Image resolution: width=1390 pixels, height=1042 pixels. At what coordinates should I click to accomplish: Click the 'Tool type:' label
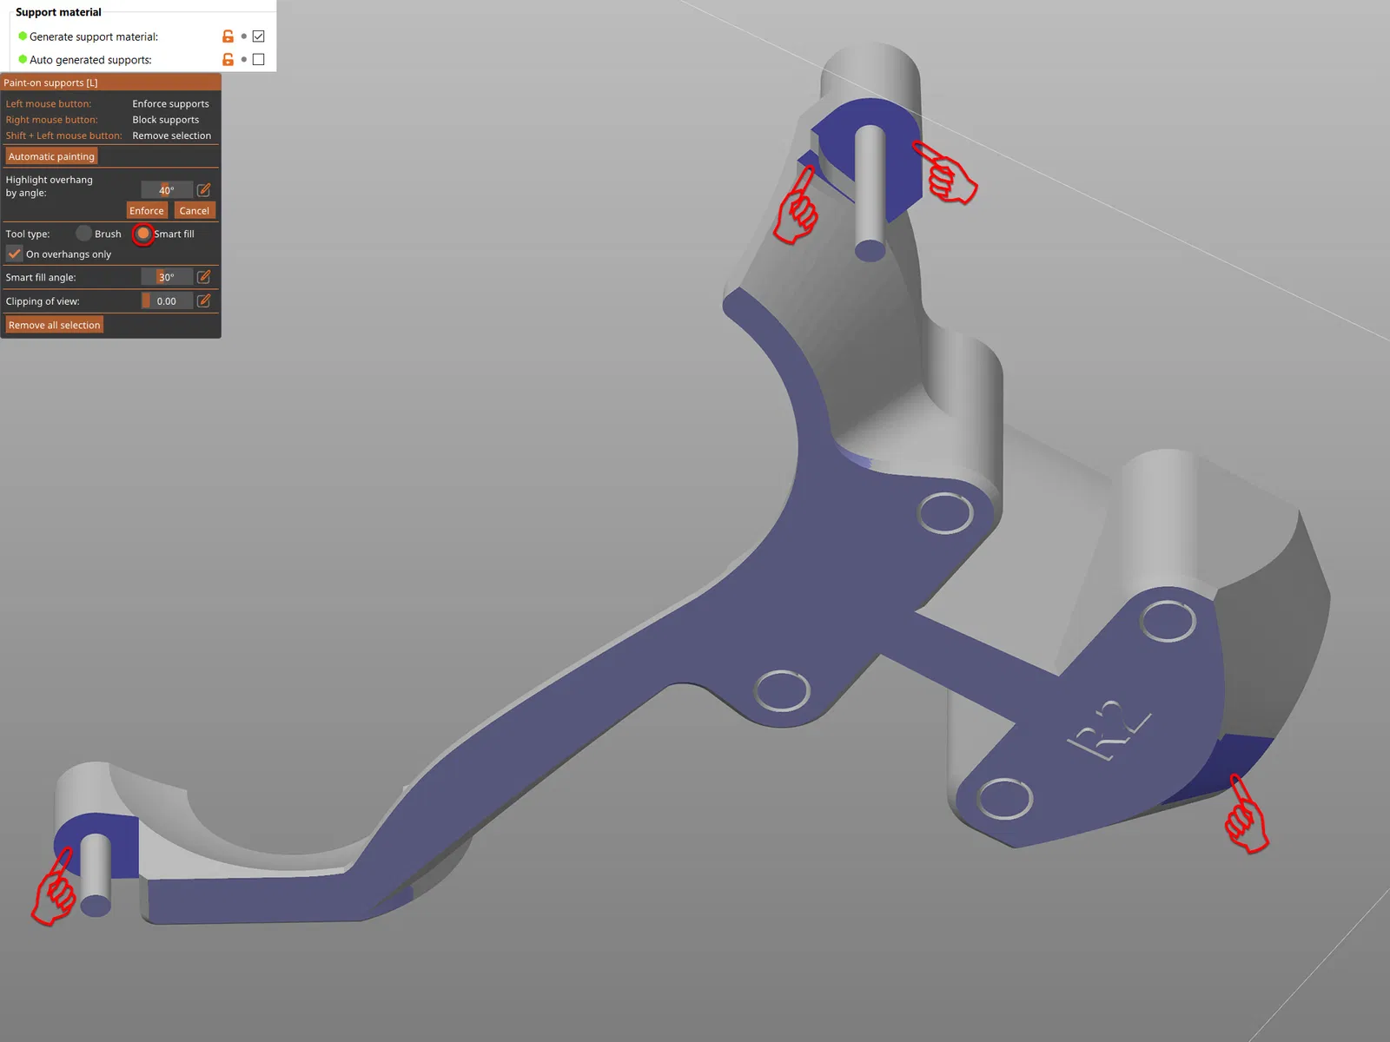point(28,234)
